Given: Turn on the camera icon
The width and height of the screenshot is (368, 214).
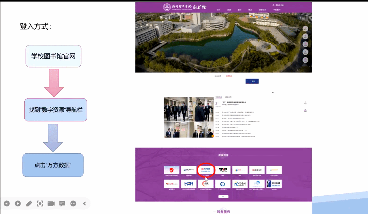Looking at the screenshot, I should click(x=51, y=204).
